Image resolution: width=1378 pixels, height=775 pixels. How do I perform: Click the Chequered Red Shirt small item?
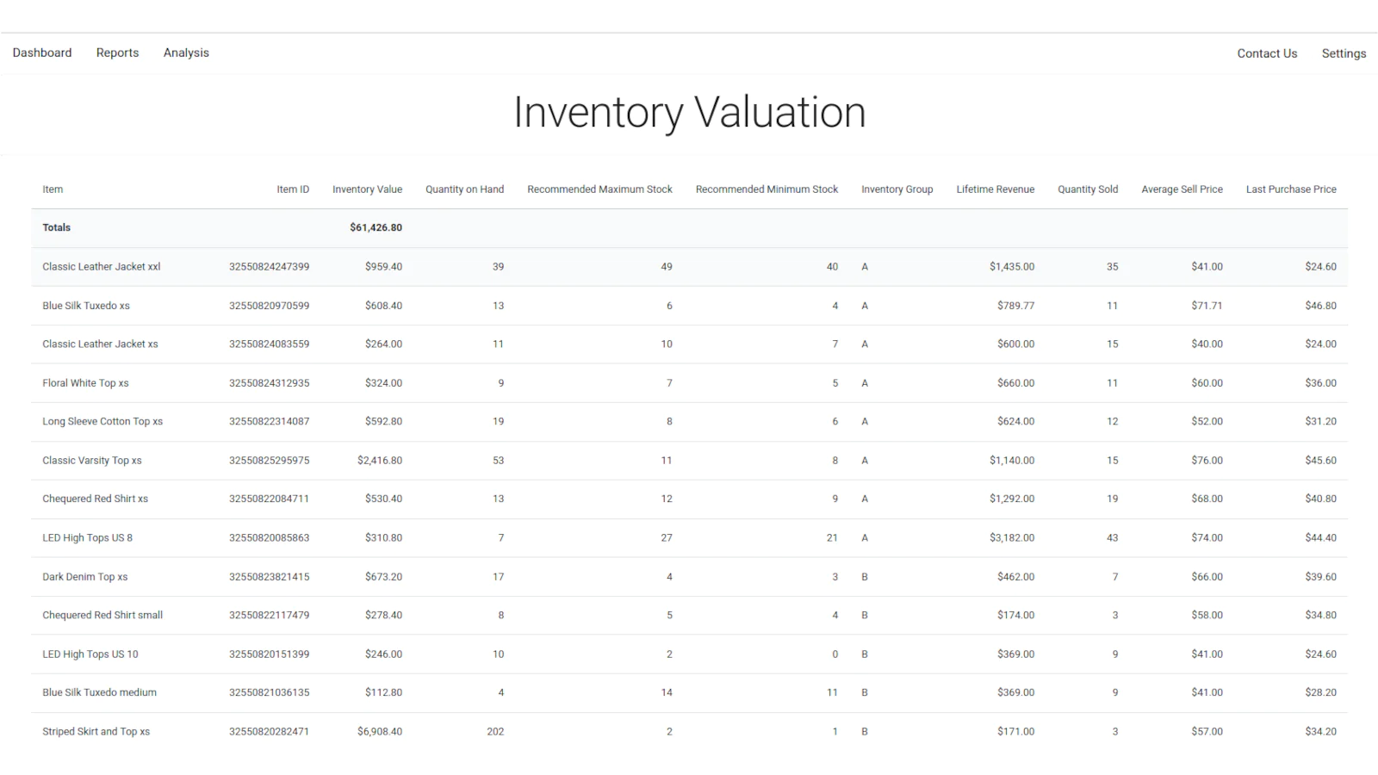(102, 616)
